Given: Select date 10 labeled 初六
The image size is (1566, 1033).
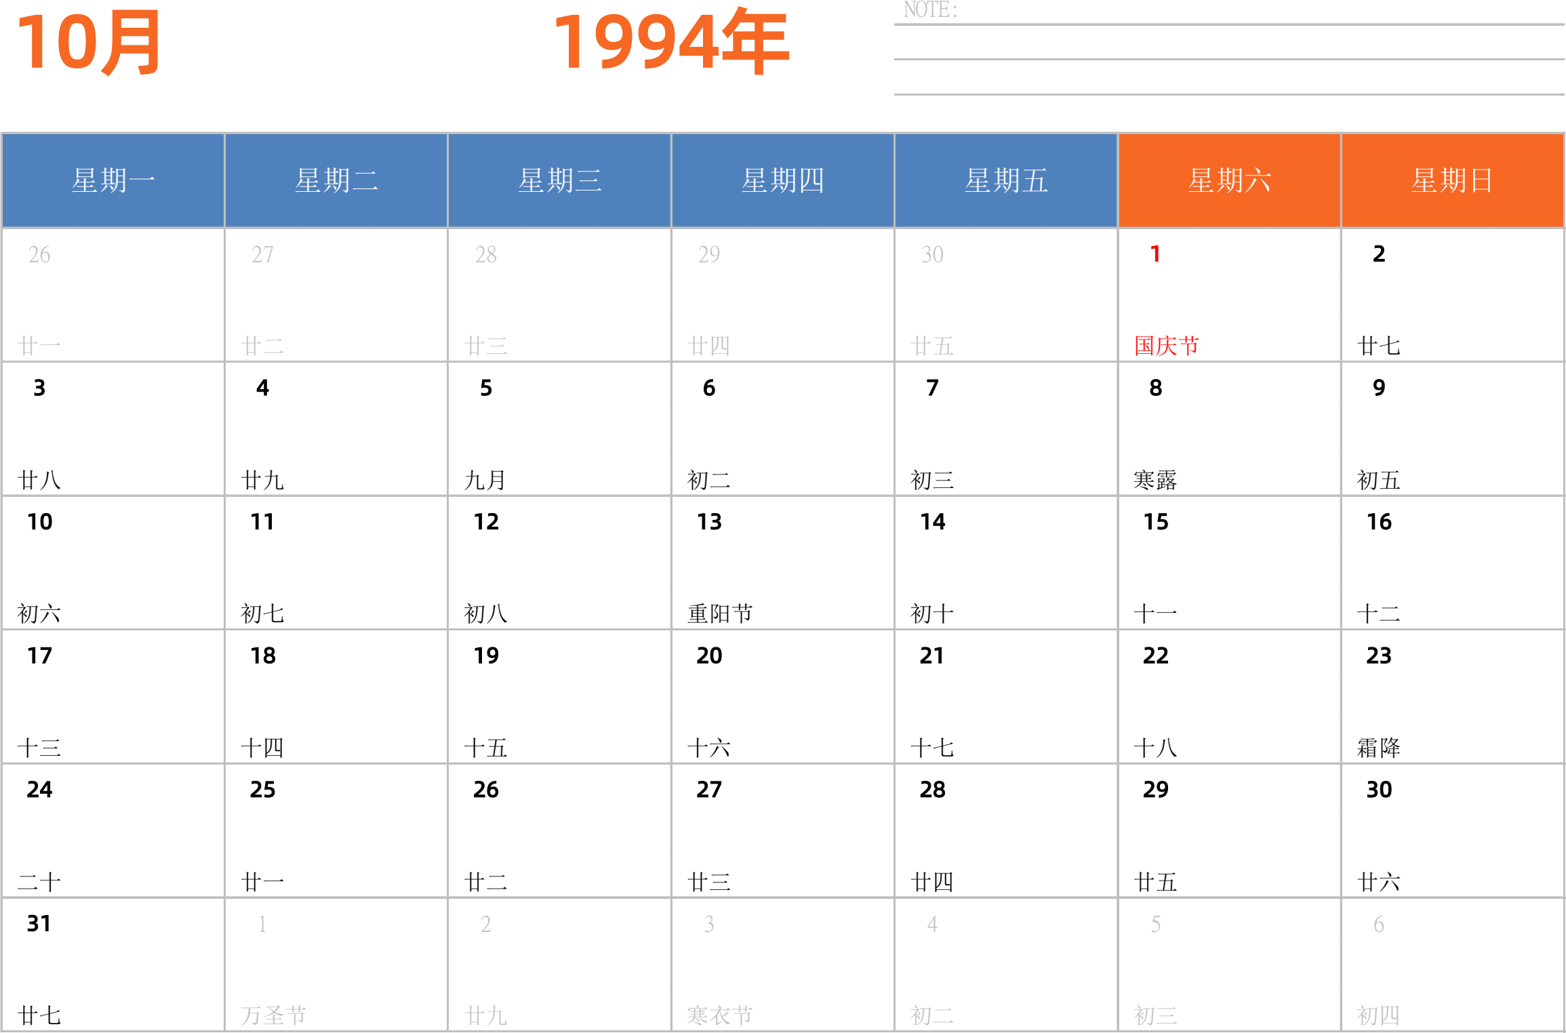Looking at the screenshot, I should pos(39,522).
